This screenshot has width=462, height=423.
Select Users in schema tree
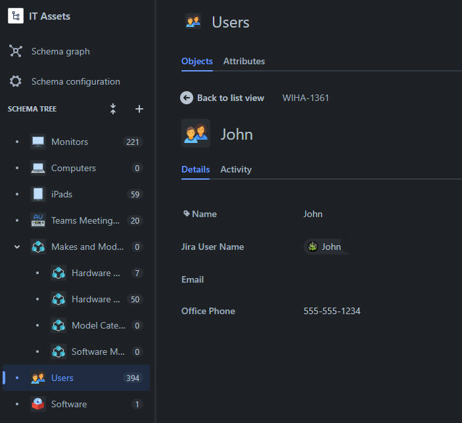(62, 378)
